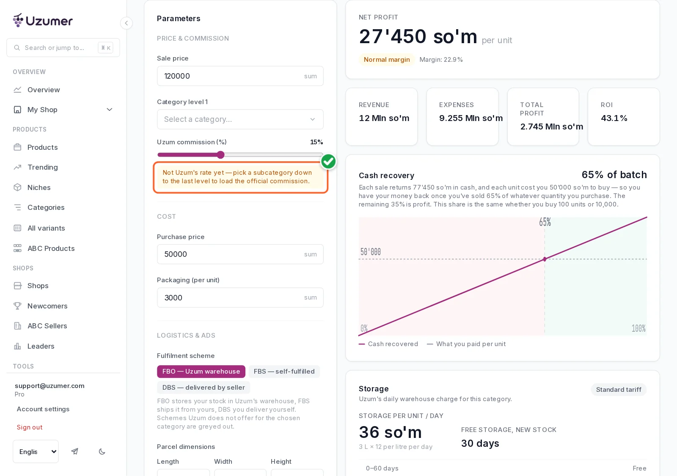This screenshot has width=677, height=476.
Task: Toggle dark mode with moon icon
Action: [102, 451]
